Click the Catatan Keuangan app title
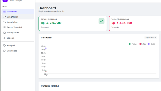 click(x=15, y=1)
